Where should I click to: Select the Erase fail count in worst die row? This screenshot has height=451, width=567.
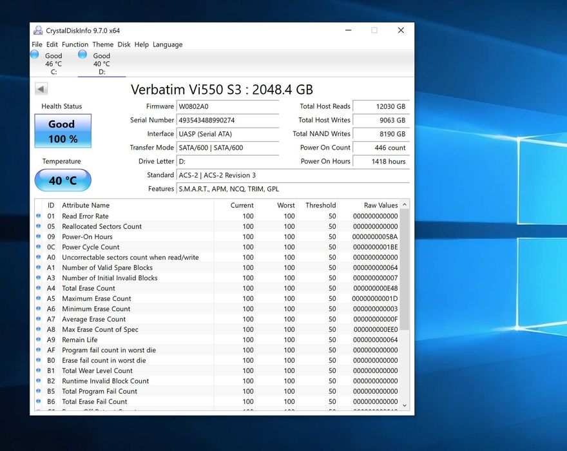coord(217,360)
